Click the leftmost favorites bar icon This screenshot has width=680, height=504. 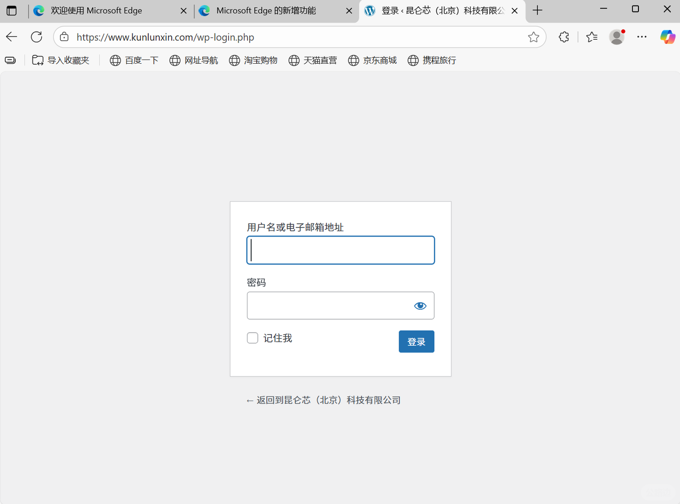pos(10,60)
